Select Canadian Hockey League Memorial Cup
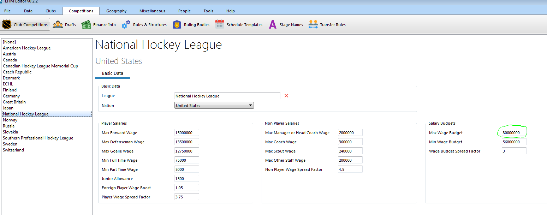 click(47, 66)
